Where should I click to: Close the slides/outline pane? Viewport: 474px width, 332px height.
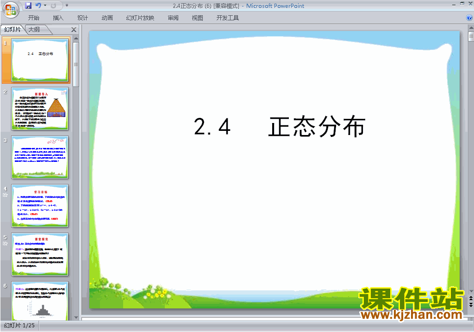point(74,30)
